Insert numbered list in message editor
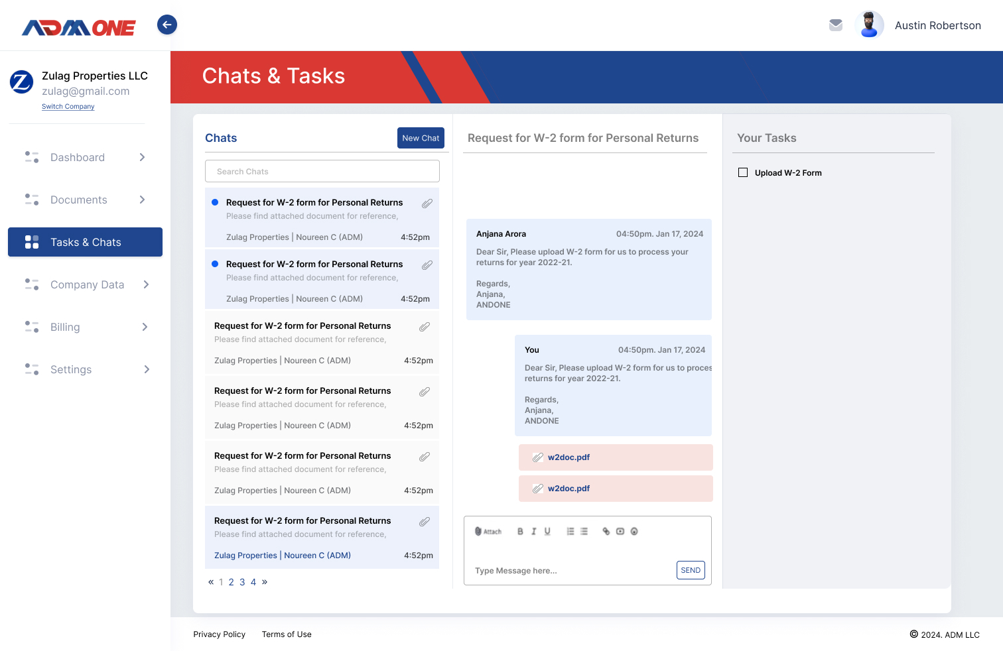Image resolution: width=1003 pixels, height=651 pixels. [570, 532]
